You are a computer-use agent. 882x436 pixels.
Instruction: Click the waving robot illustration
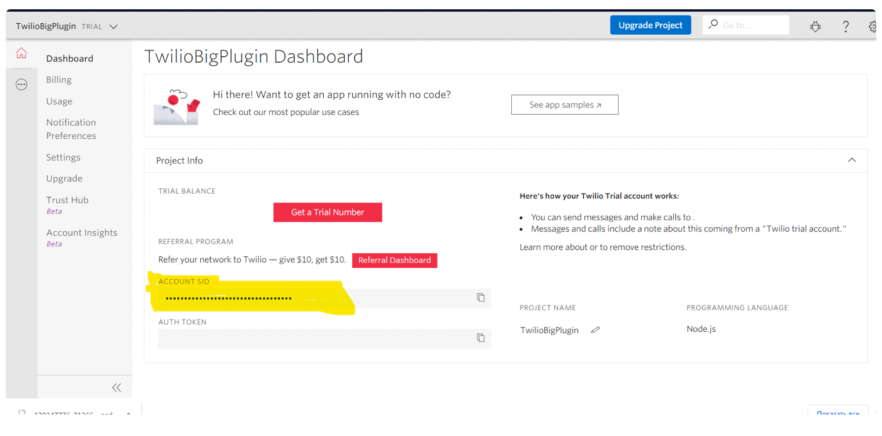coord(177,107)
